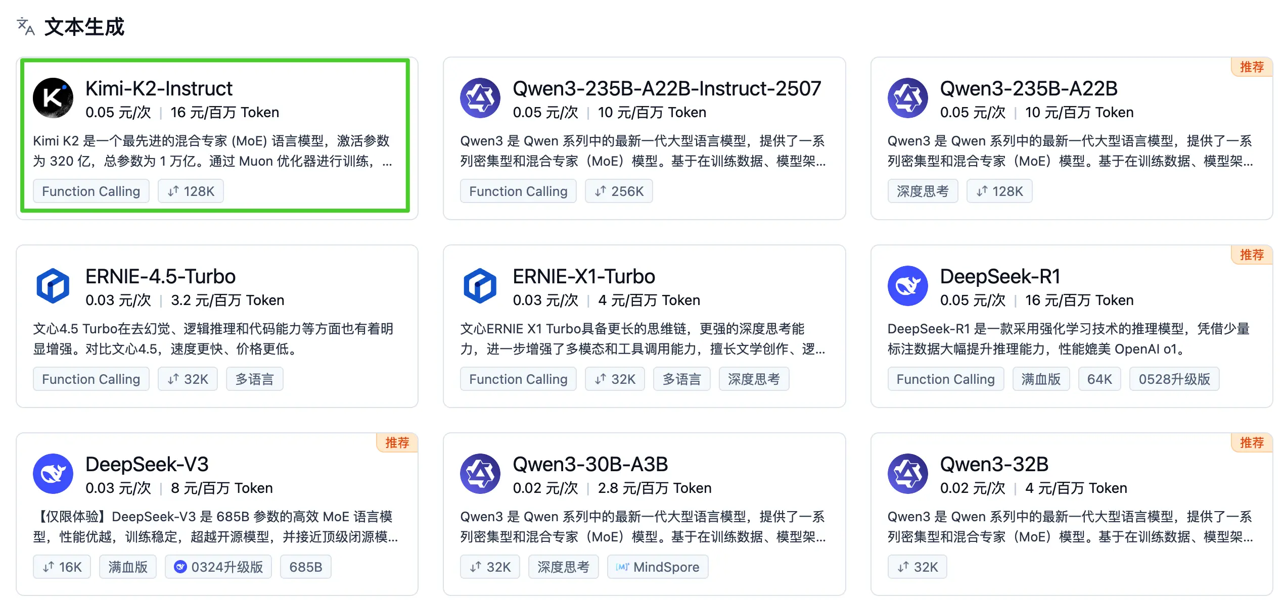Click the DeepSeek-V3 whale logo icon
Viewport: 1284px width, 602px height.
pyautogui.click(x=53, y=474)
